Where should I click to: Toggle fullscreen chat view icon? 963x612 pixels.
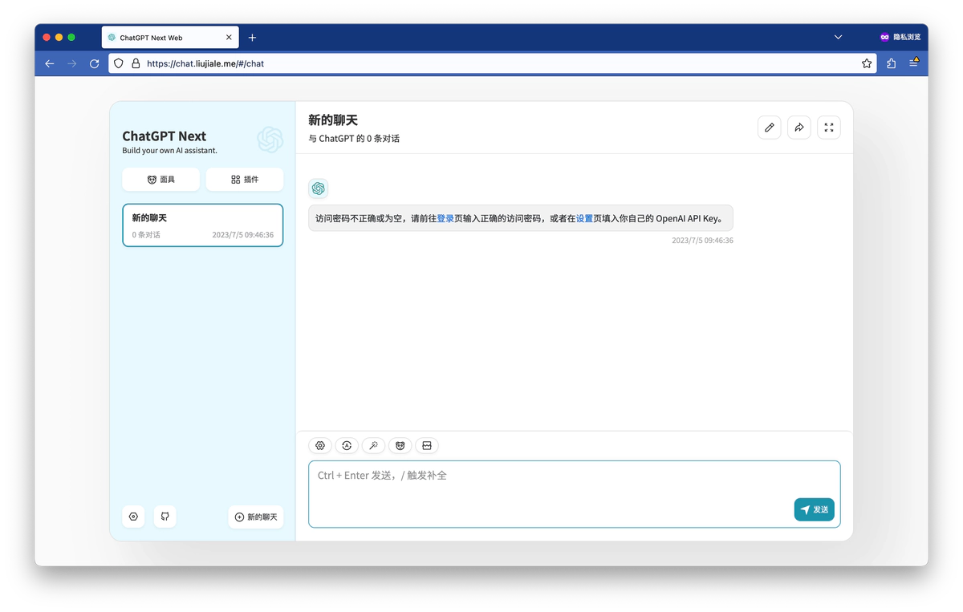[x=828, y=128]
